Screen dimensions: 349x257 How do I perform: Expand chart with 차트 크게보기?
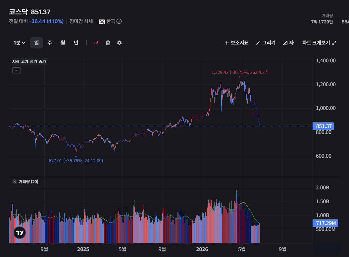(x=319, y=43)
